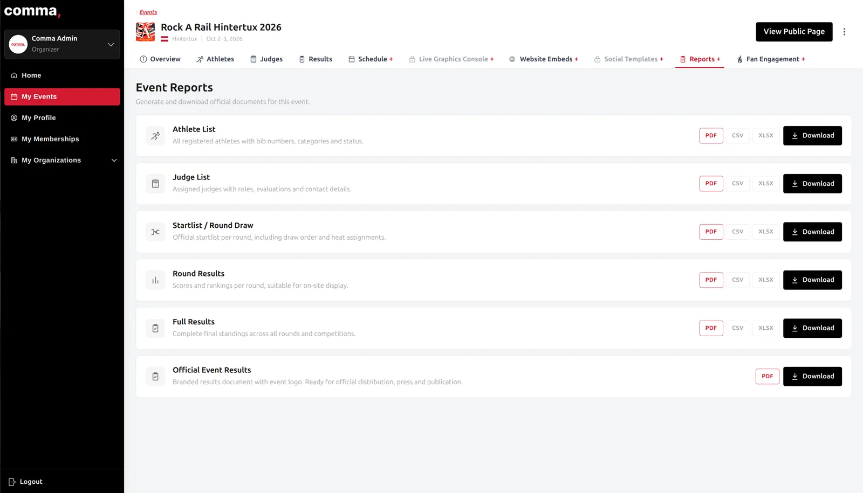Image resolution: width=863 pixels, height=493 pixels.
Task: Expand the Comma Admin account switcher
Action: pyautogui.click(x=111, y=44)
